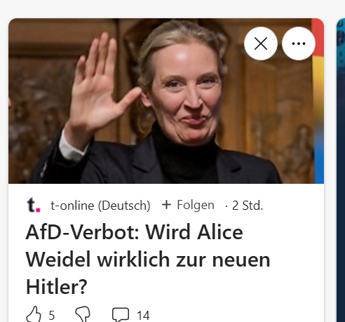Open the headline starting with AfD-Verbot

[148, 260]
